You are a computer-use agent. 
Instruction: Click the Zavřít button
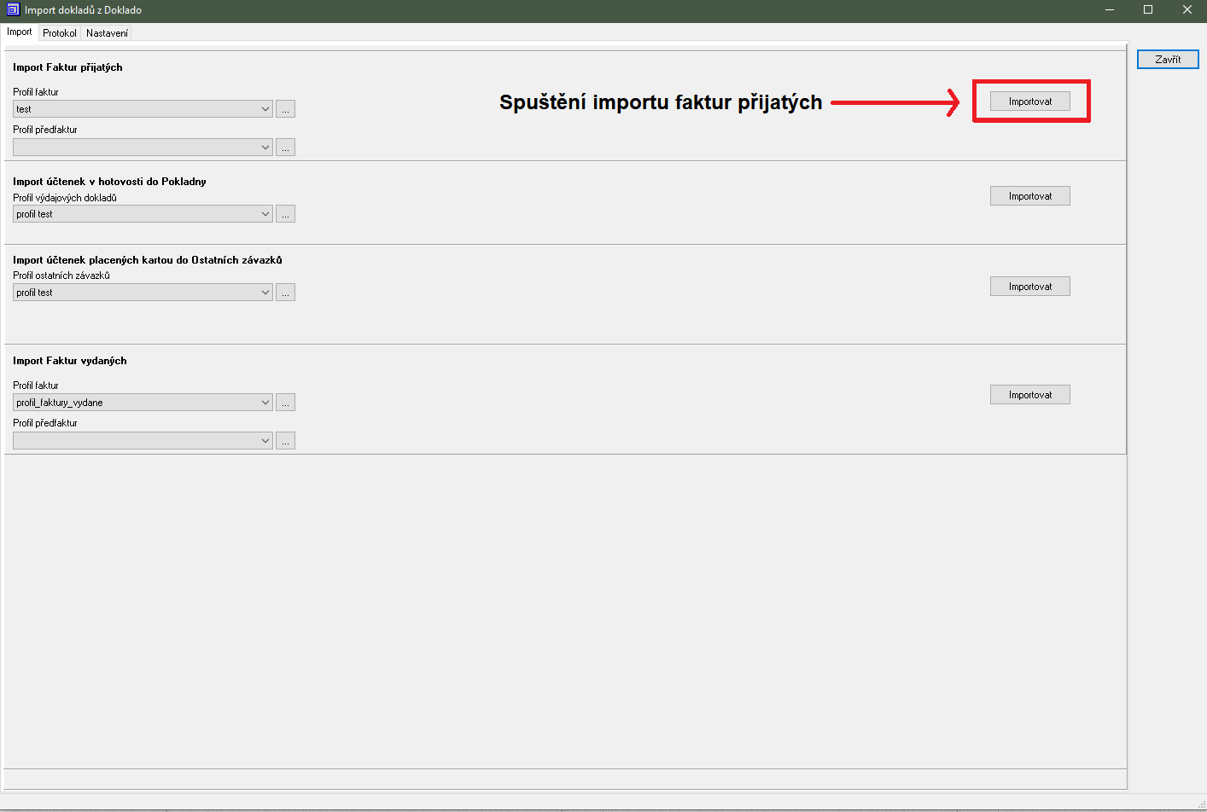[x=1168, y=60]
